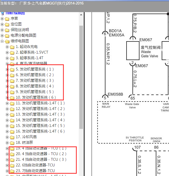Expand the 序言 folder node
169x176 pixels.
coord(2,19)
